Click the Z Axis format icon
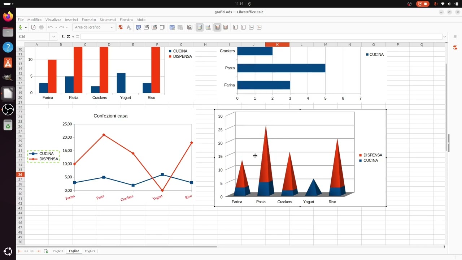The height and width of the screenshot is (260, 462). point(251,27)
